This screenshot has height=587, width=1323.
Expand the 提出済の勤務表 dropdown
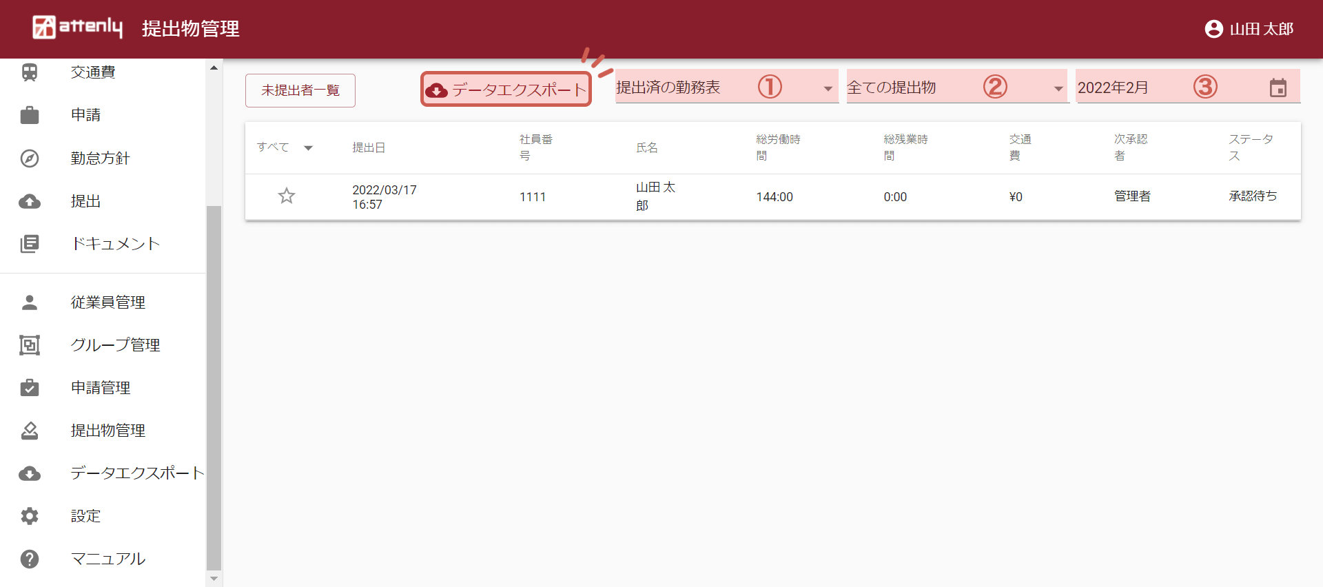828,89
